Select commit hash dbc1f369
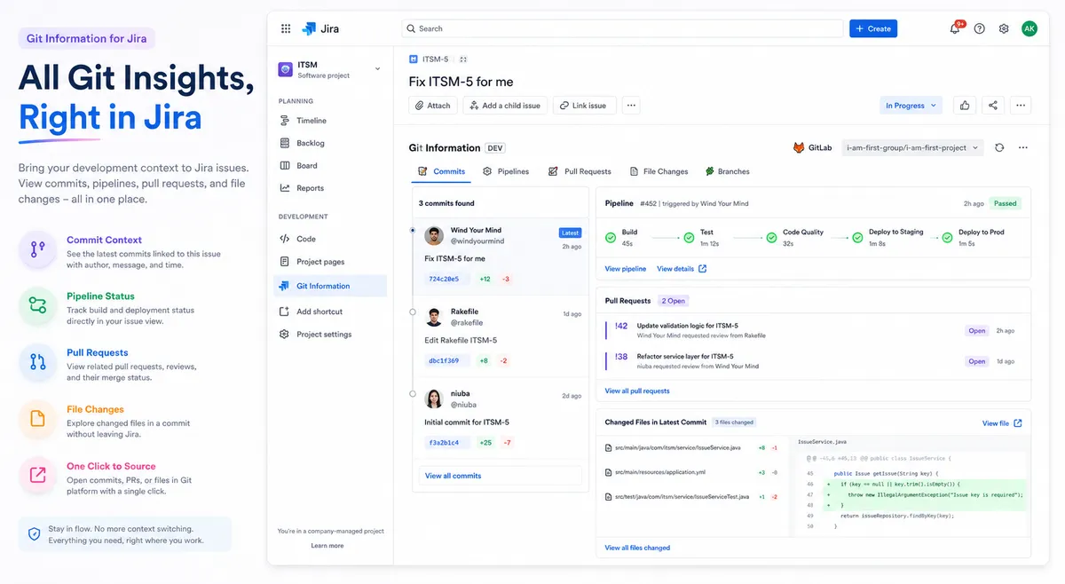Viewport: 1065px width, 584px height. tap(444, 361)
